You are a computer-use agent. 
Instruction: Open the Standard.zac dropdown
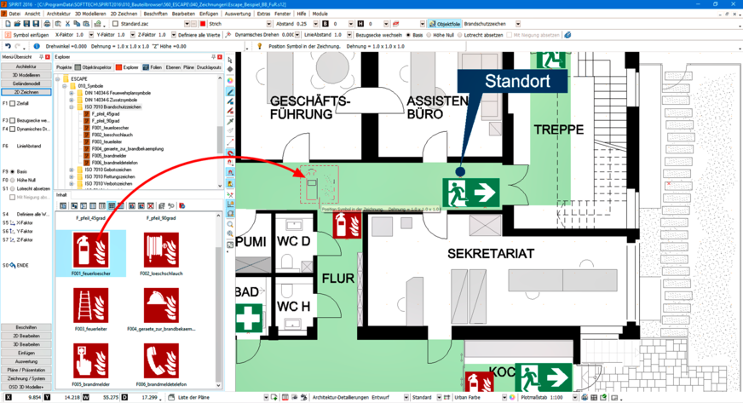coord(187,24)
